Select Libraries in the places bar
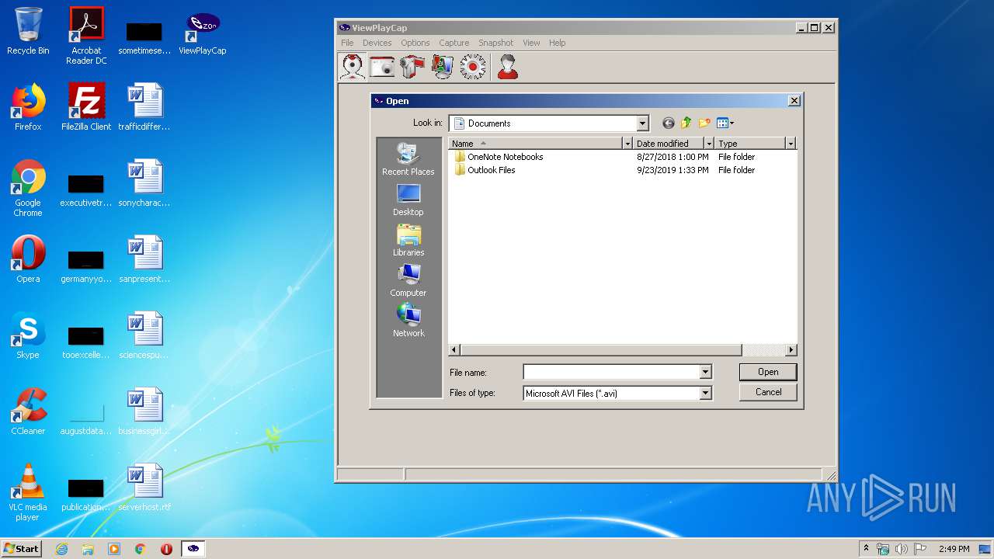 408,240
